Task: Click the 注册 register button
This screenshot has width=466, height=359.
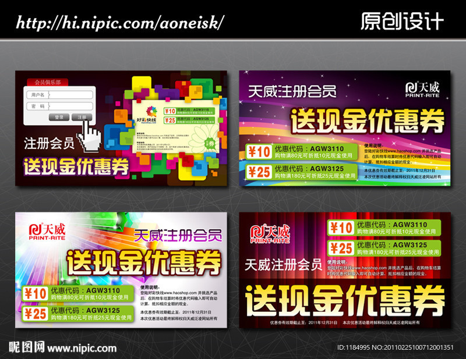Action: click(x=82, y=118)
